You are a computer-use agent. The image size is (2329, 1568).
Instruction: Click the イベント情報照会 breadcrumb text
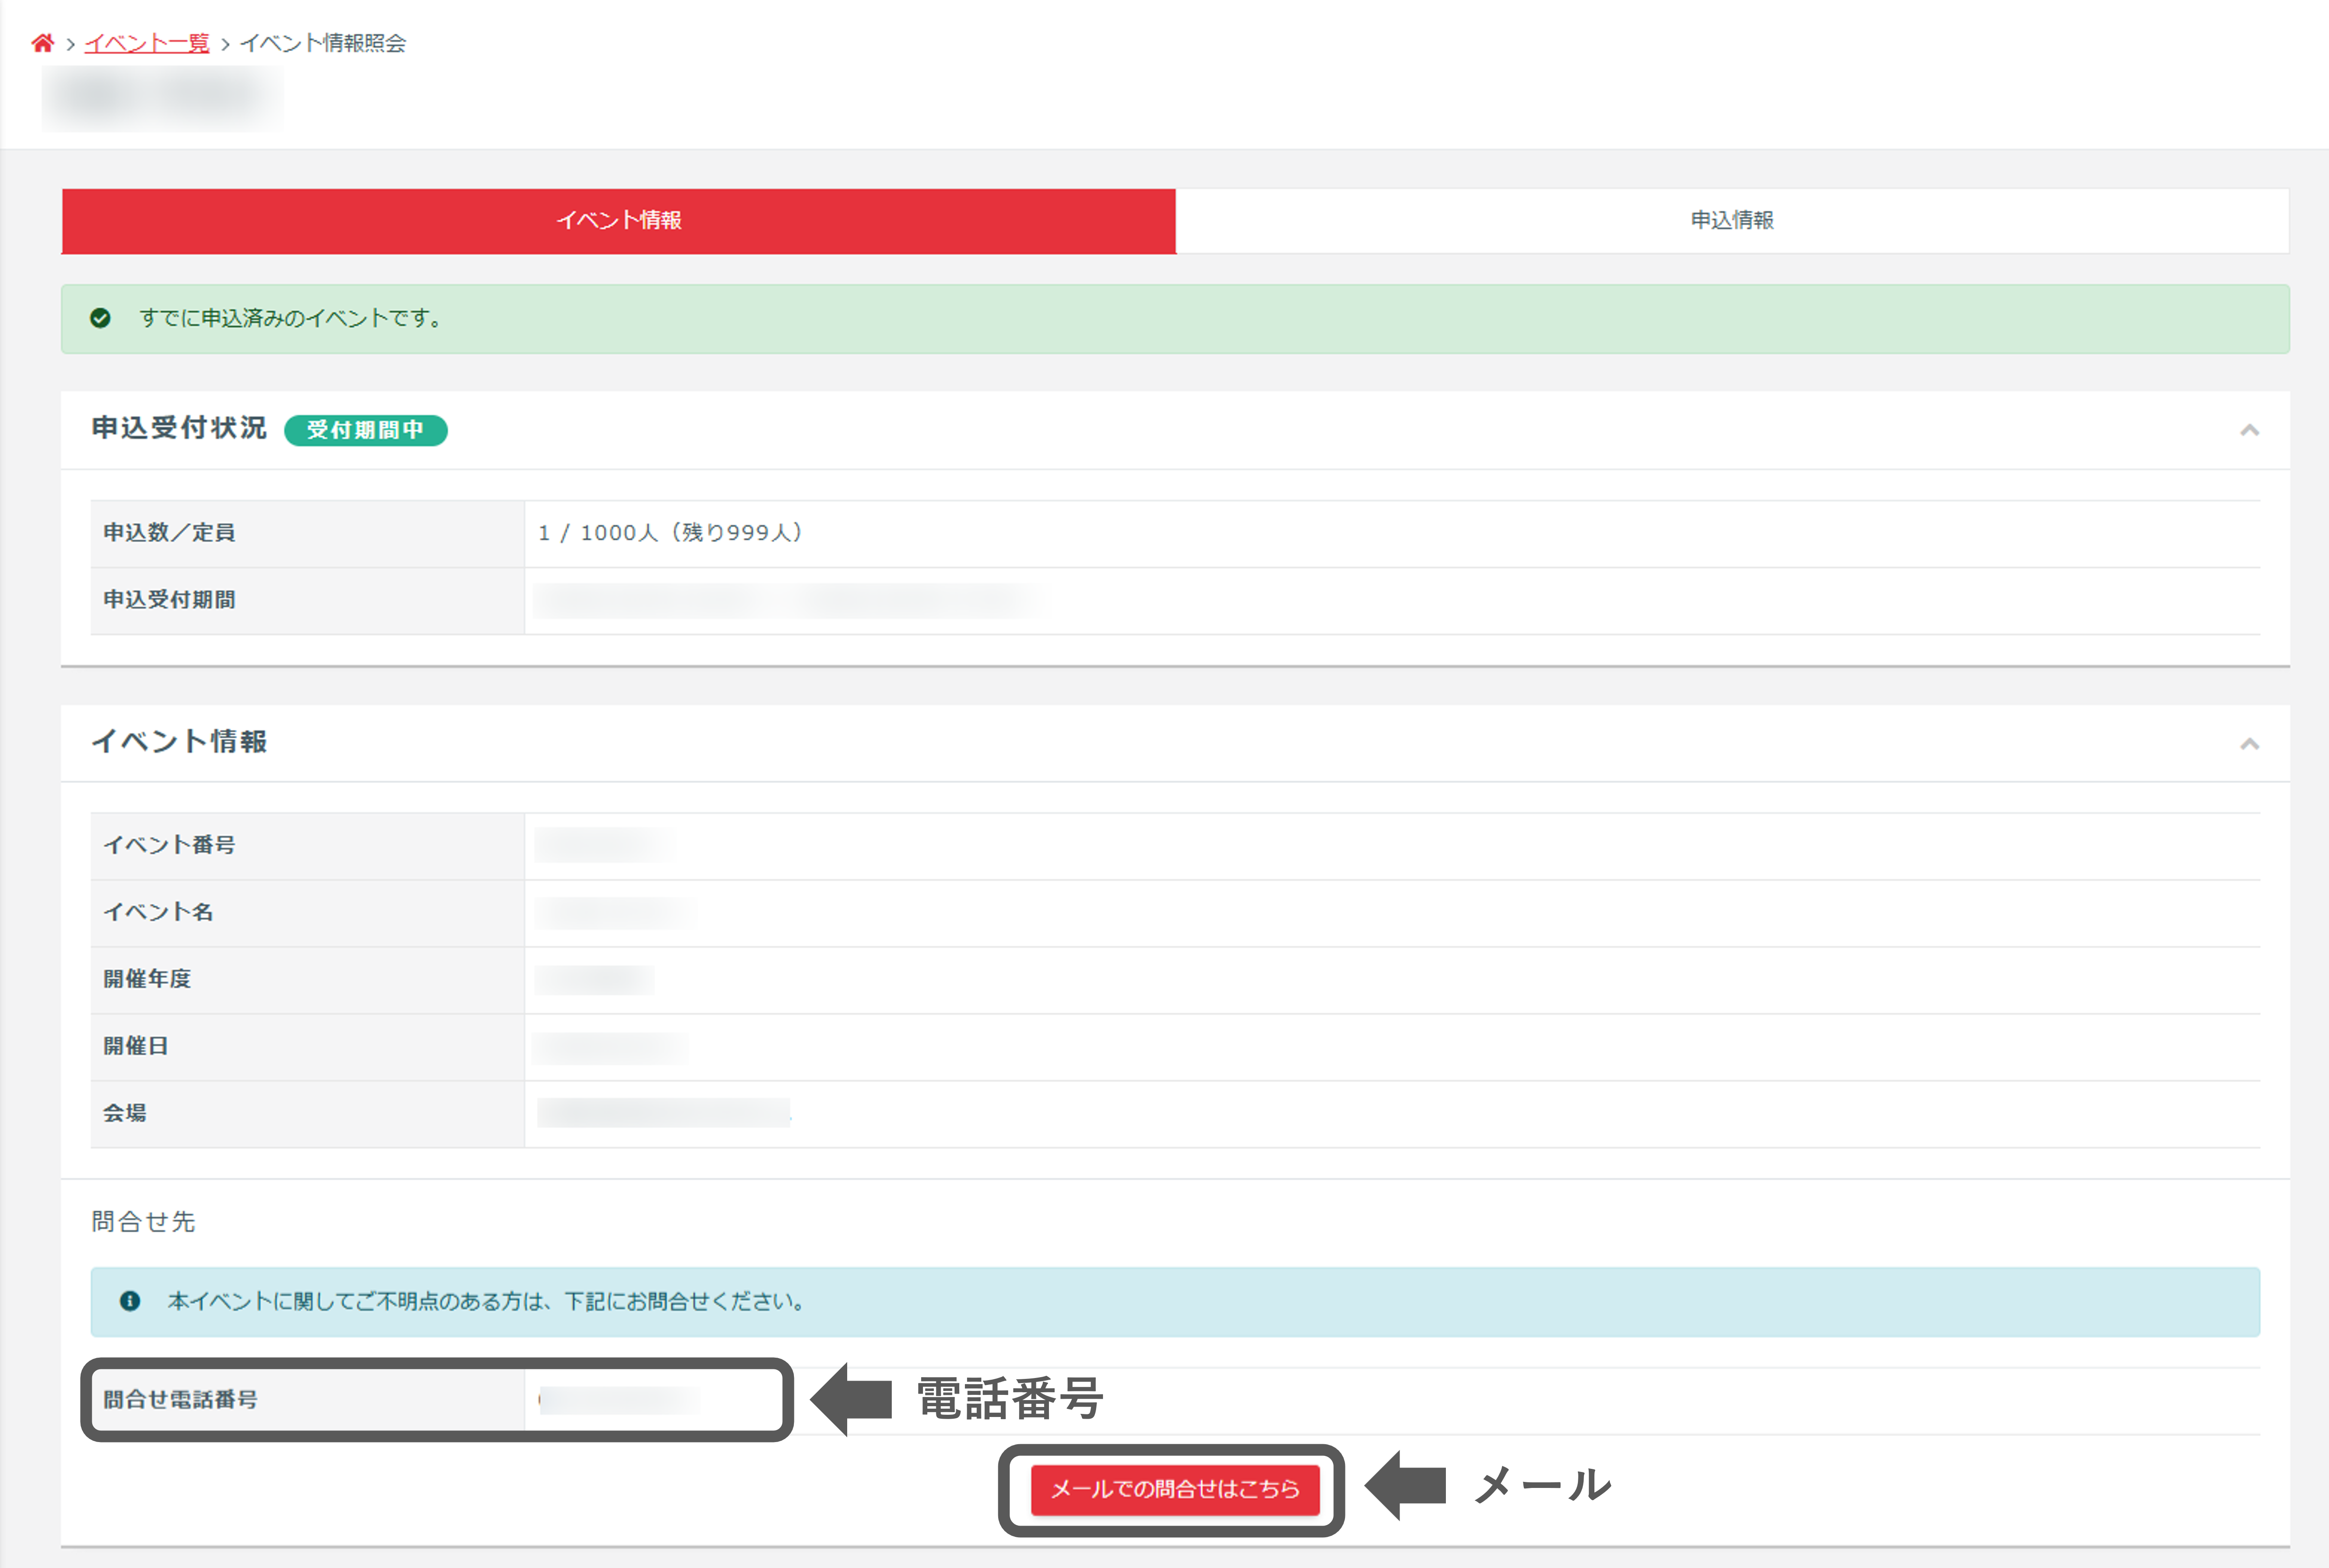tap(322, 43)
